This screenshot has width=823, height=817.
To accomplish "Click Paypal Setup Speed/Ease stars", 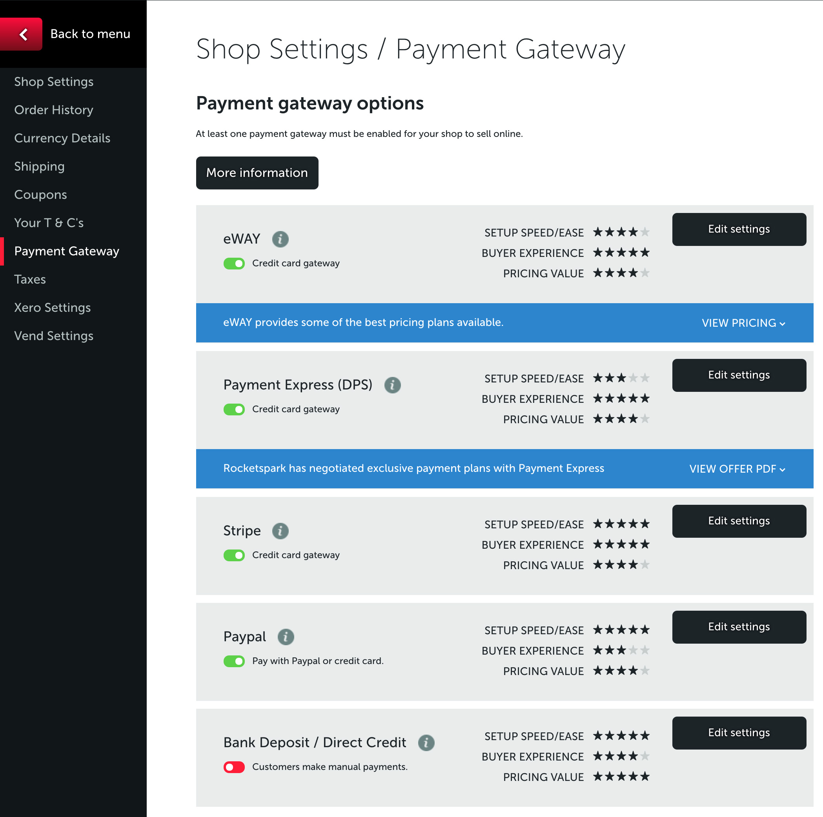I will tap(621, 630).
